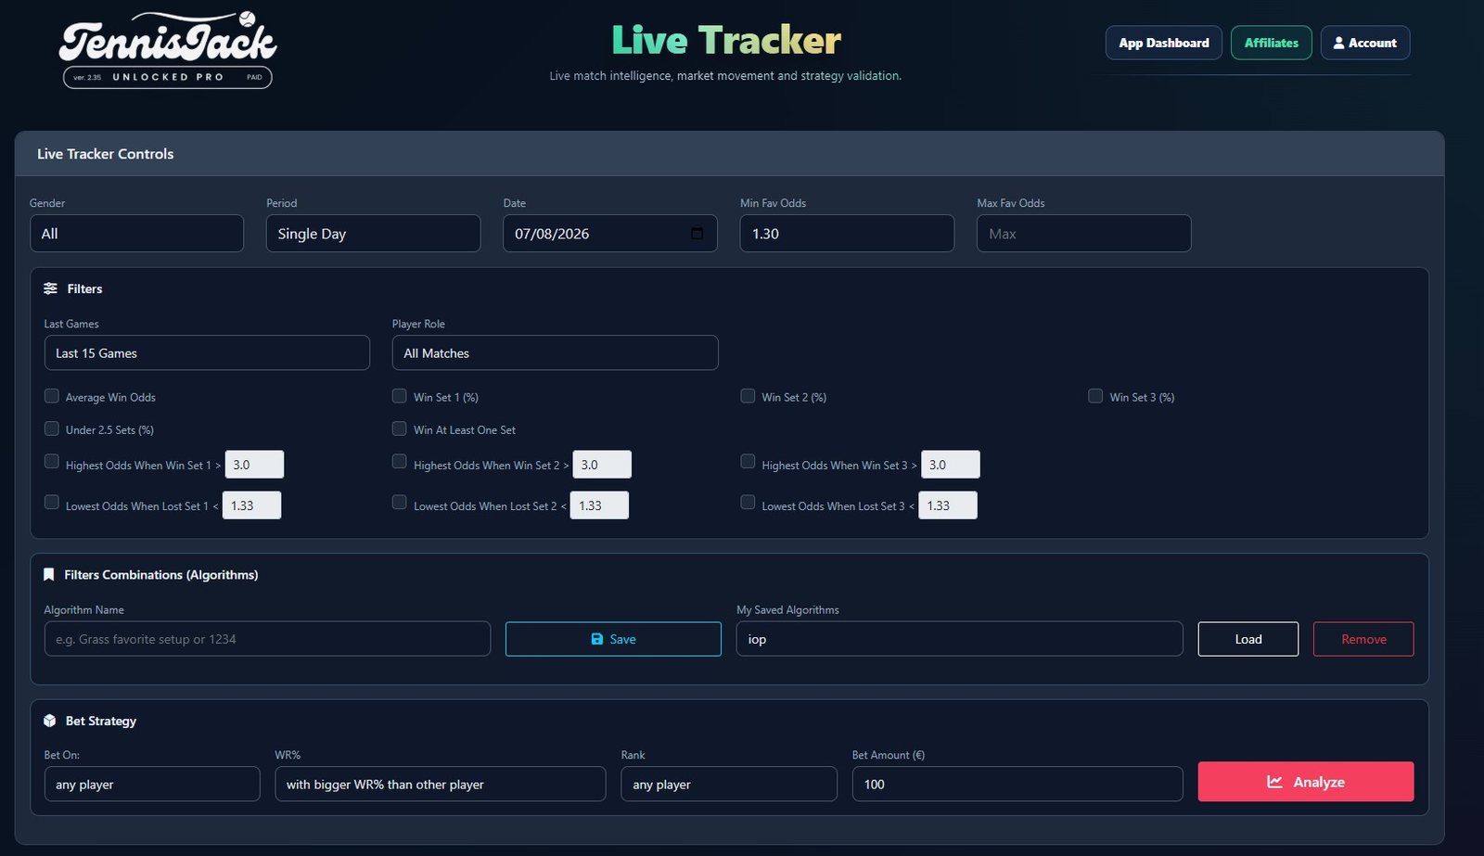1484x856 pixels.
Task: Click Highest Odds Win Set 2 value box
Action: point(602,465)
